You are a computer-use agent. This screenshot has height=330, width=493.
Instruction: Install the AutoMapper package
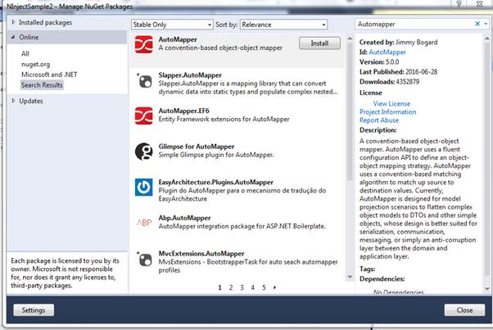coord(319,43)
